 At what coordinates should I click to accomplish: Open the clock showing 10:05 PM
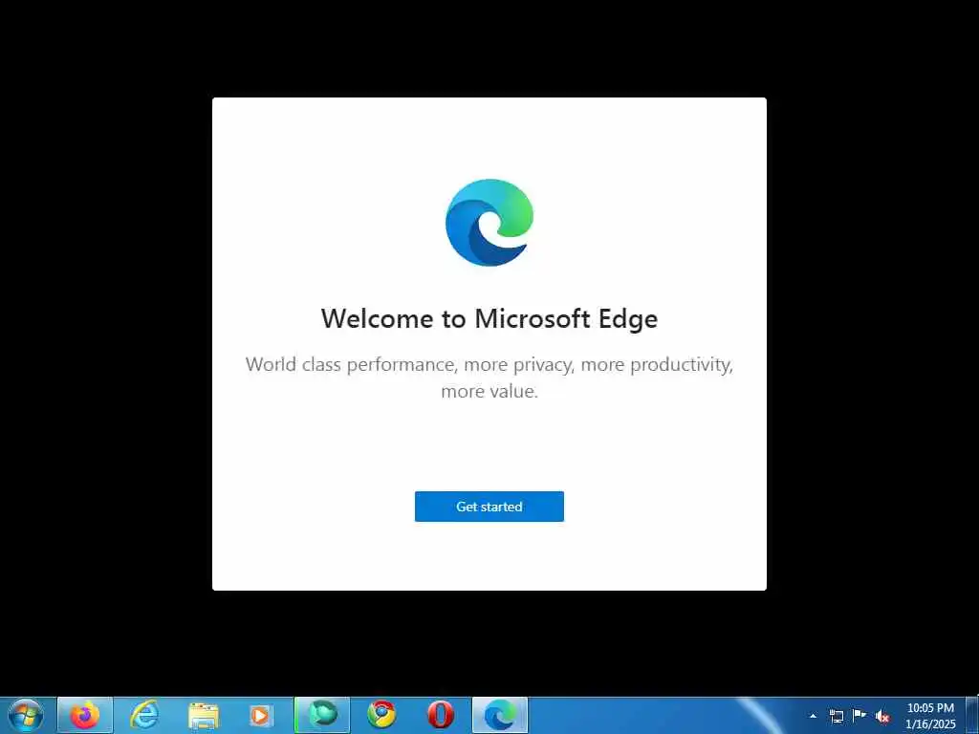click(930, 716)
